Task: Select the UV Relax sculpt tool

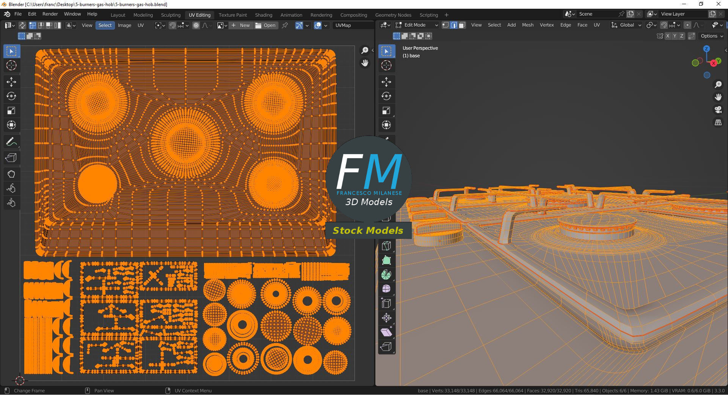Action: coord(11,189)
